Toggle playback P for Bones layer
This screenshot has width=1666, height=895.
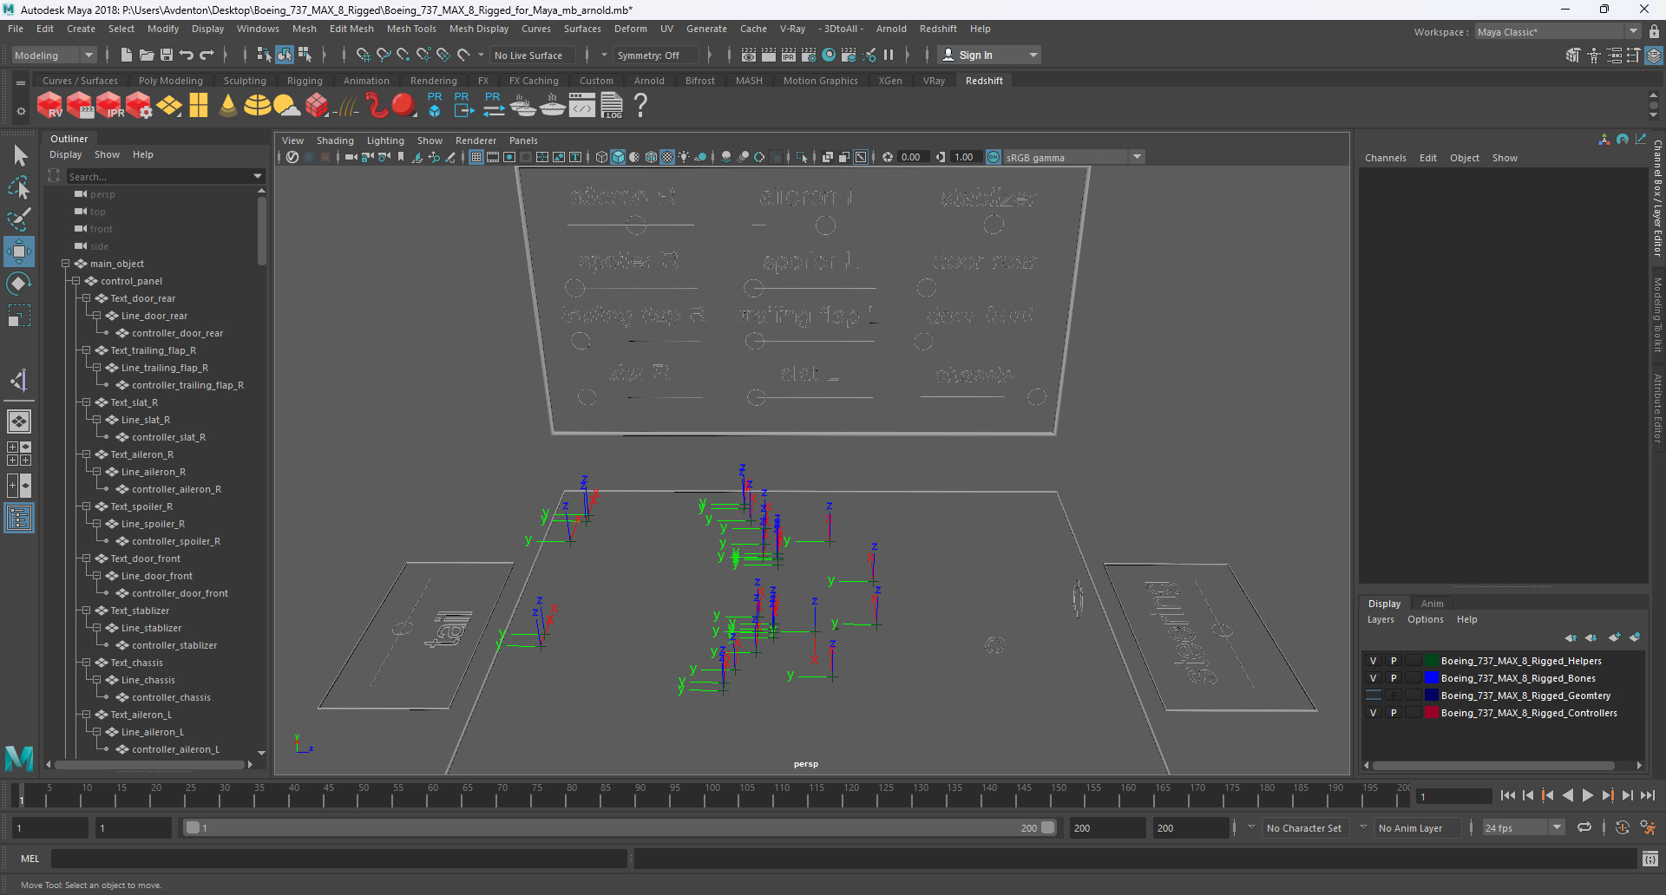(x=1394, y=678)
